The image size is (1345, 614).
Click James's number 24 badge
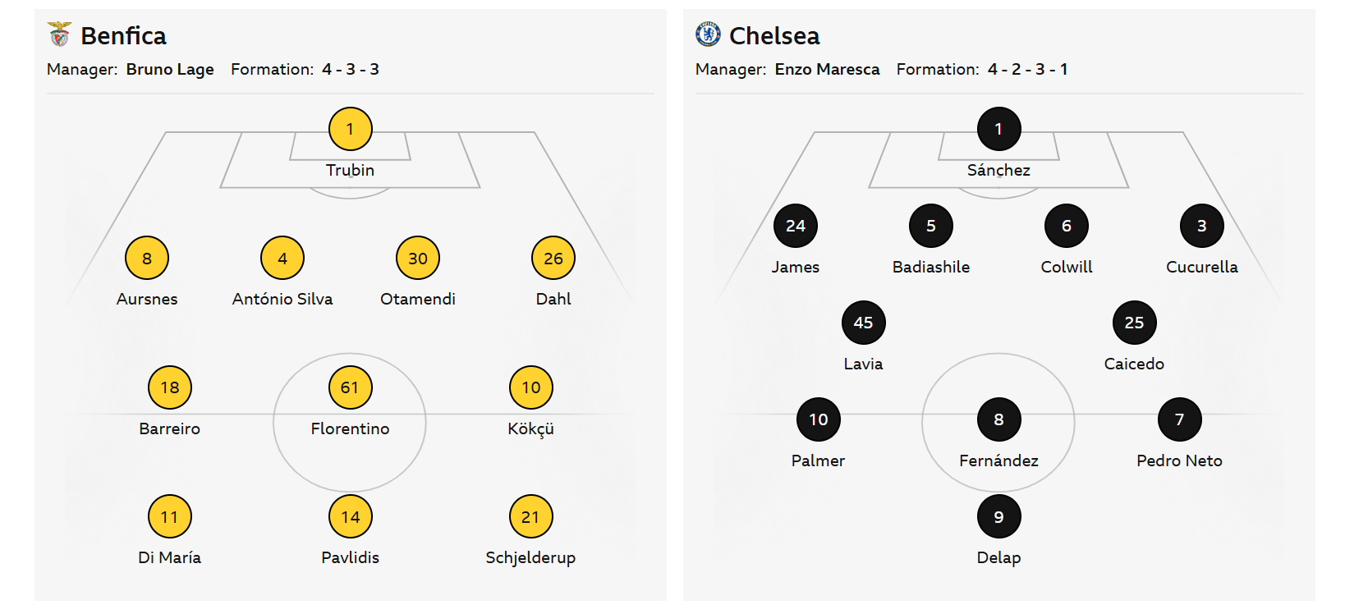click(796, 226)
